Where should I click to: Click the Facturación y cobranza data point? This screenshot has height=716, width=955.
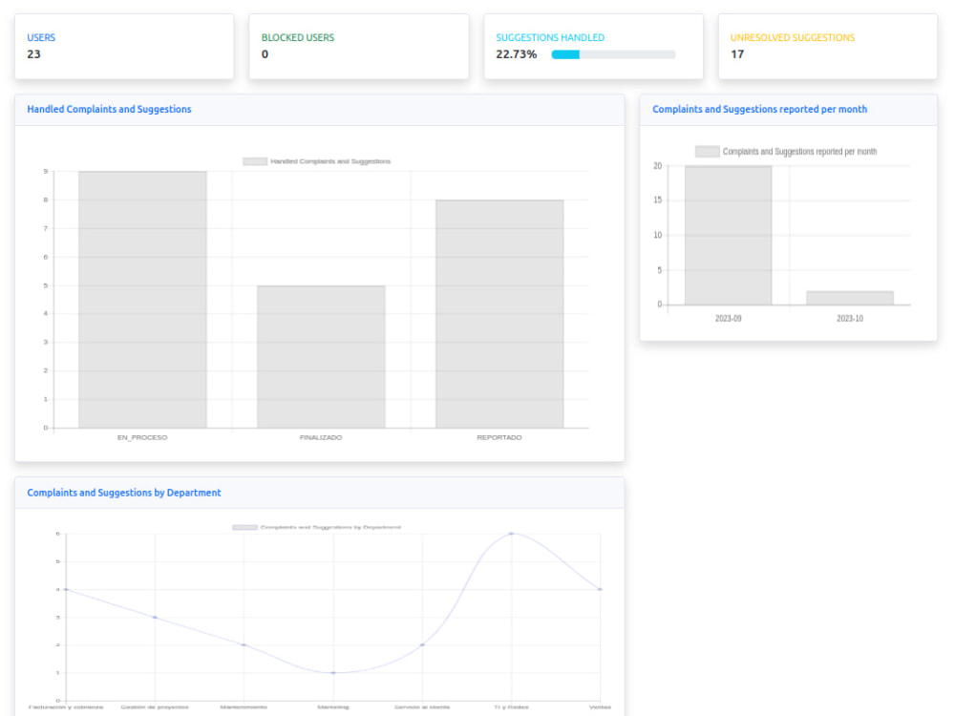[66, 589]
